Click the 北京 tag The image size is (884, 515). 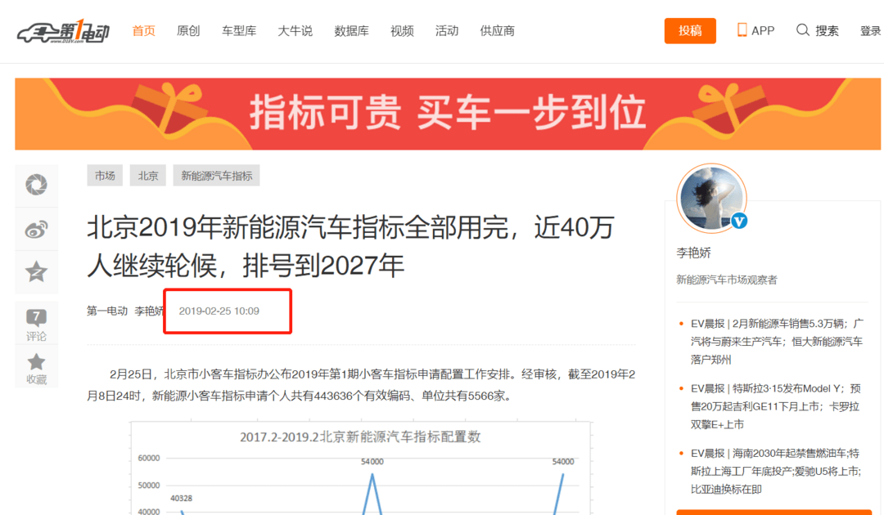pos(147,176)
